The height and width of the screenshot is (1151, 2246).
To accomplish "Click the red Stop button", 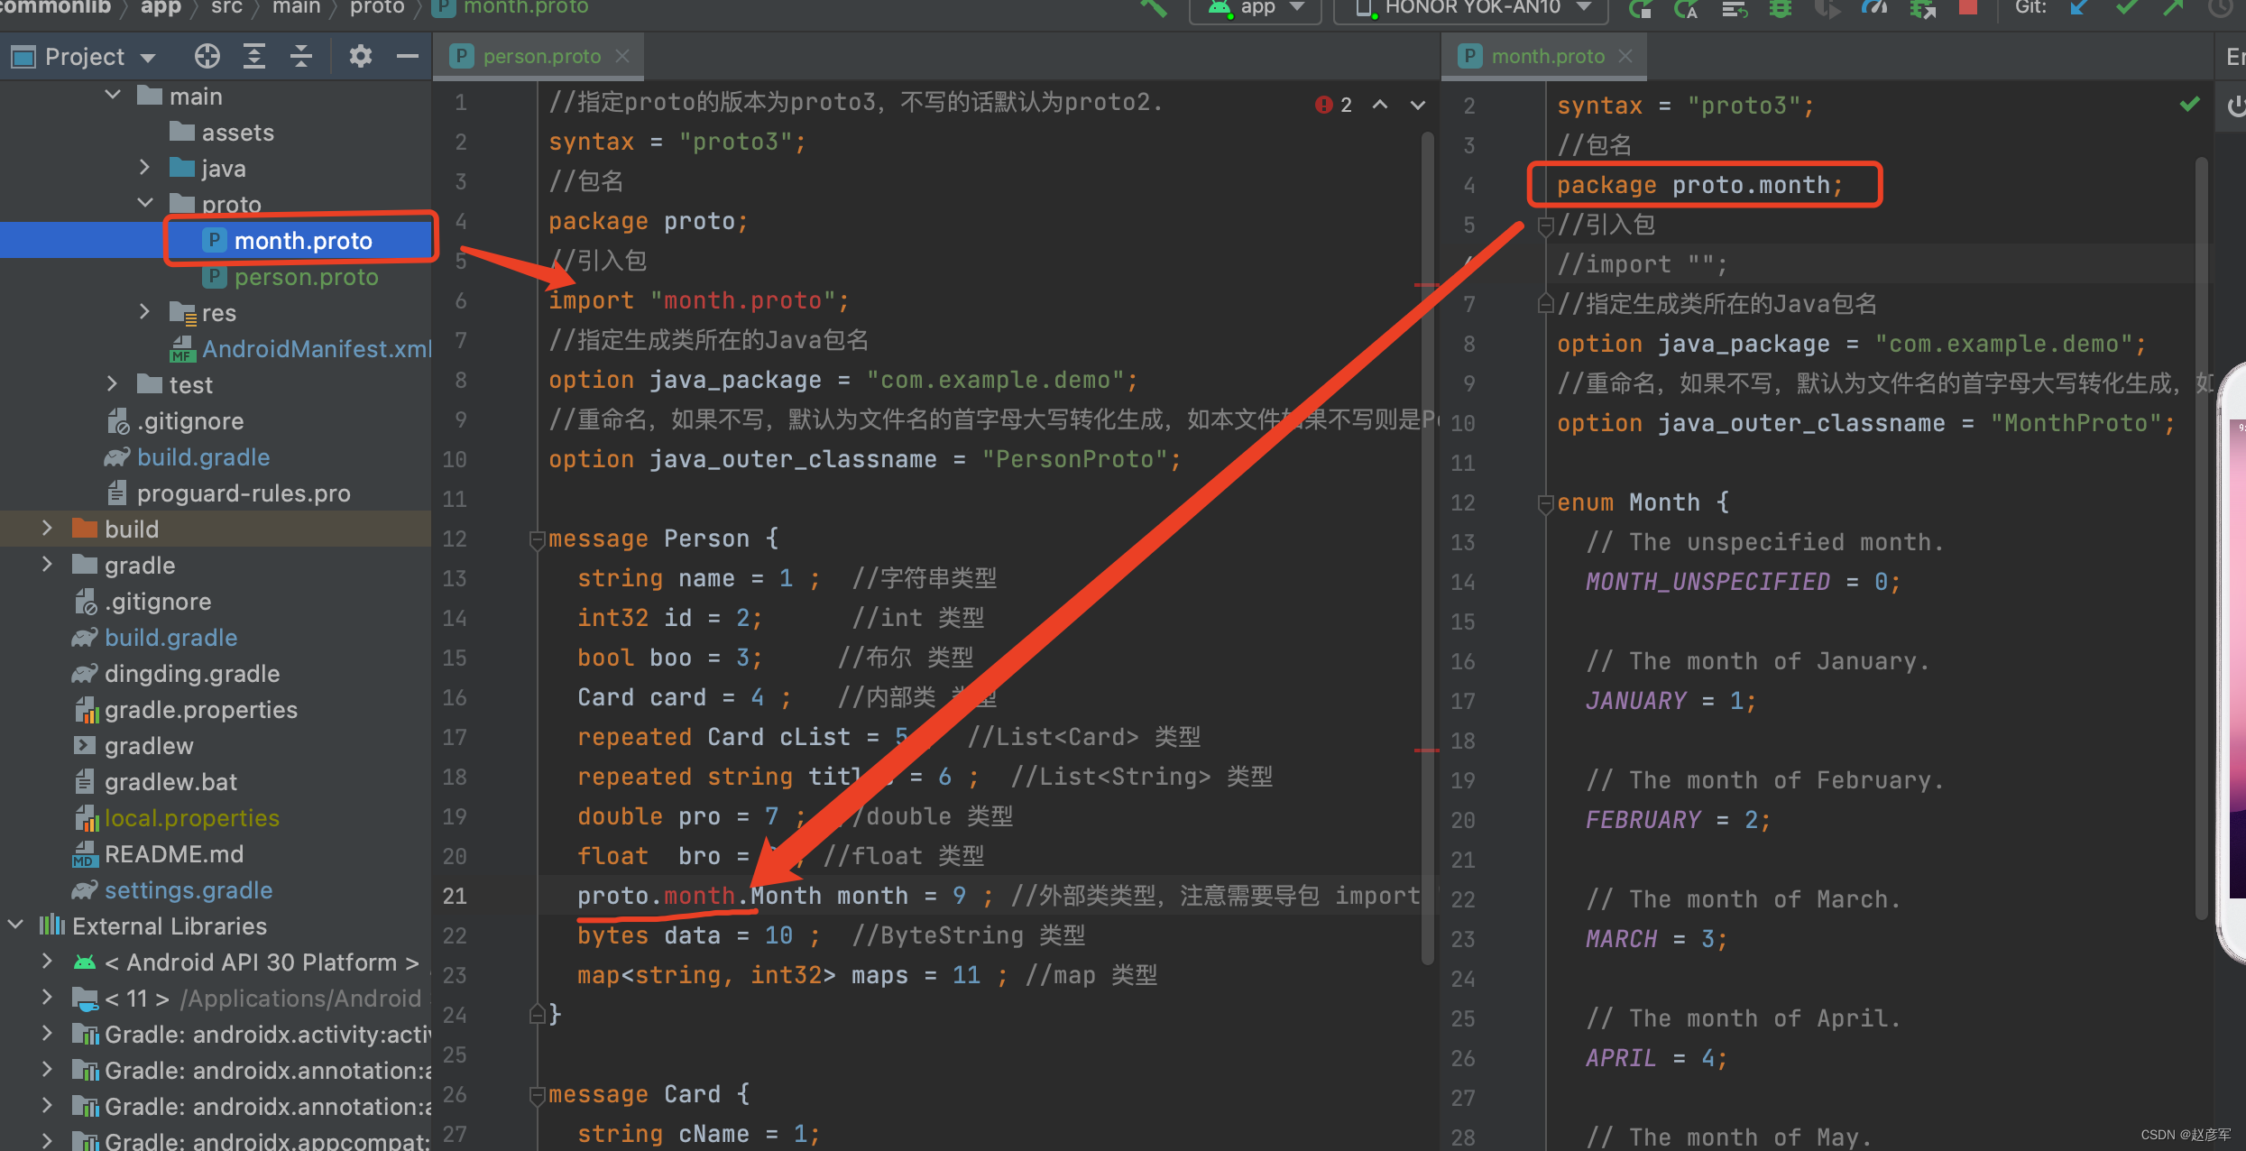I will [1967, 8].
